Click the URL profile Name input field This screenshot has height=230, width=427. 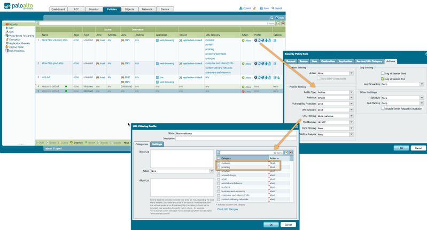pos(236,133)
